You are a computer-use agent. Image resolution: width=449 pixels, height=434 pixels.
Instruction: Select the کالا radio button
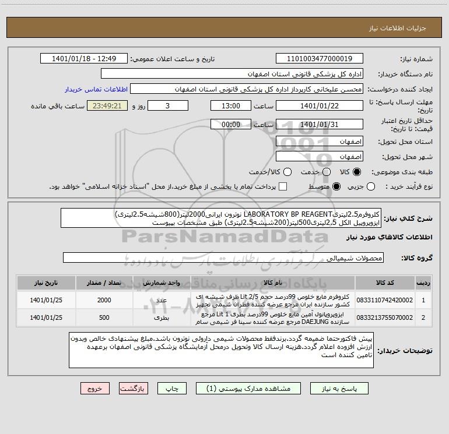(x=357, y=172)
